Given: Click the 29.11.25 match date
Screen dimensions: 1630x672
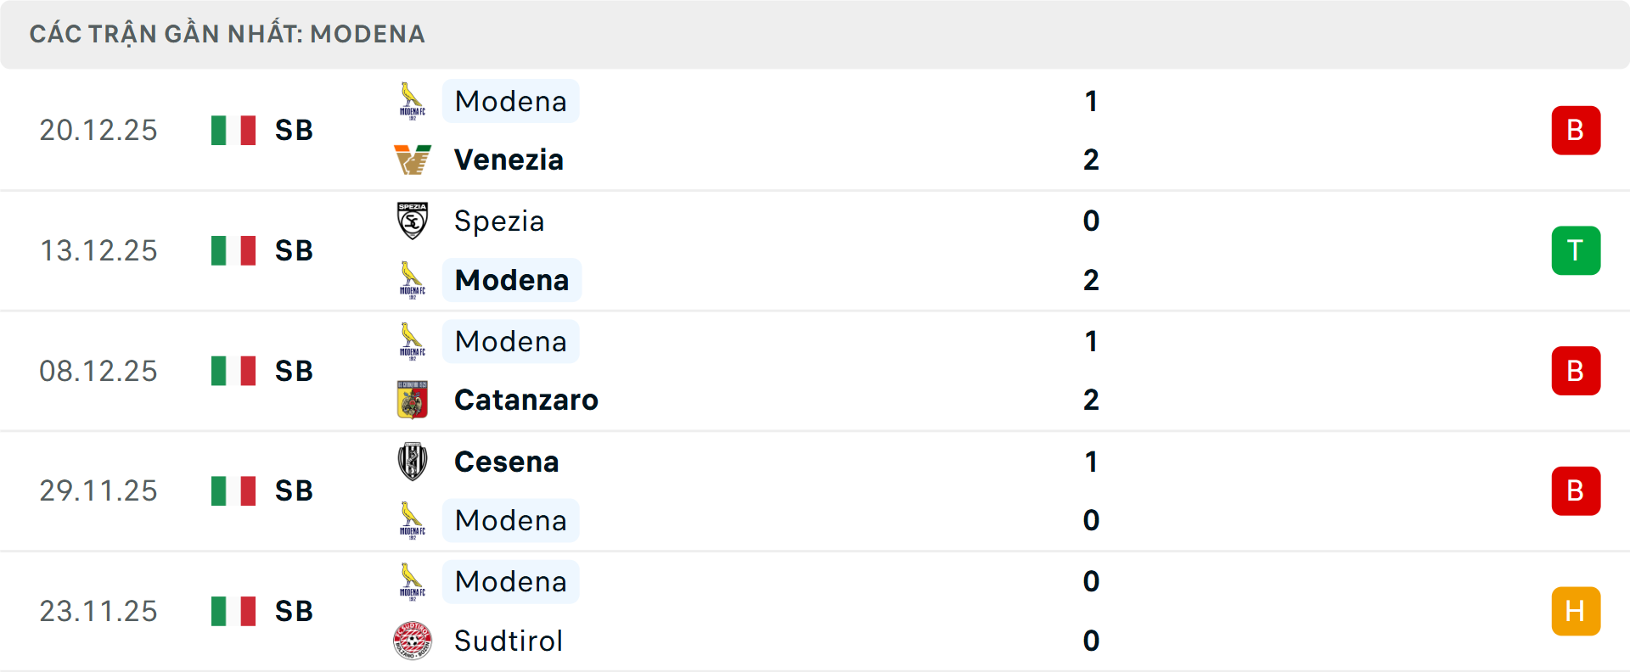Looking at the screenshot, I should pos(98,490).
